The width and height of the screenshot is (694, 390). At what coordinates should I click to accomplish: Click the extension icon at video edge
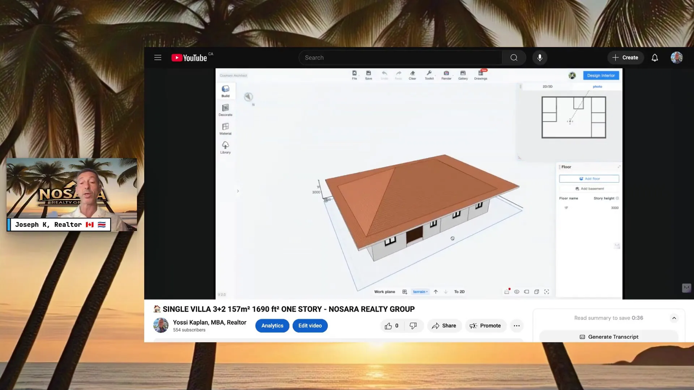[x=686, y=288]
